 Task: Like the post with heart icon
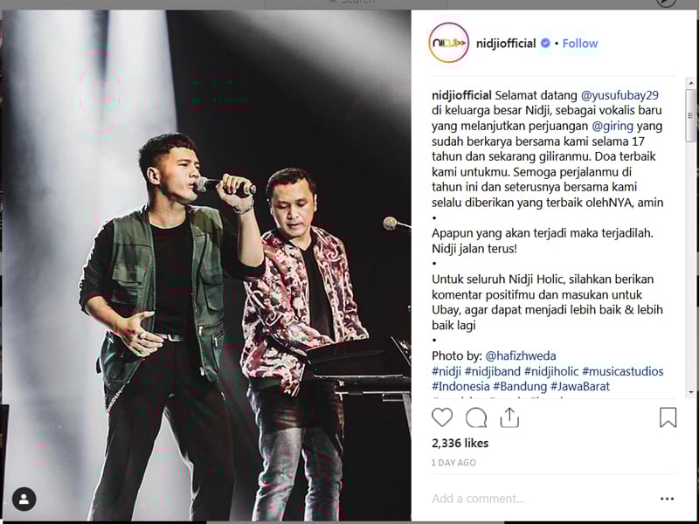tap(442, 417)
